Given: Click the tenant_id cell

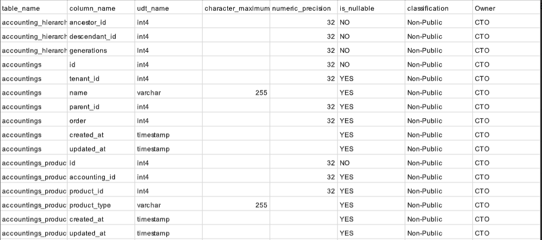Looking at the screenshot, I should 101,79.
